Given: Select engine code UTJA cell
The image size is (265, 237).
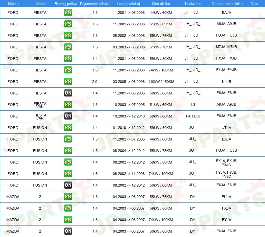Looking at the screenshot, I should pos(226,128).
